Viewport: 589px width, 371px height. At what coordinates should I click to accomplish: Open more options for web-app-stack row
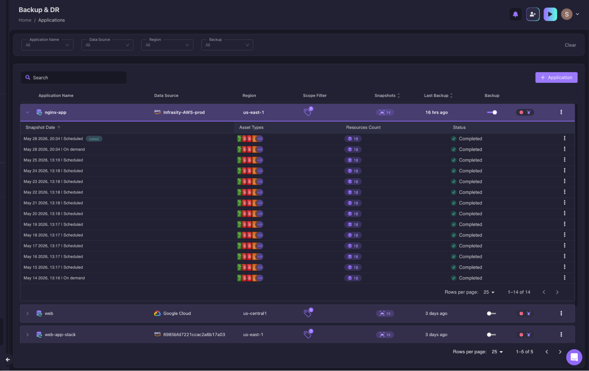[561, 334]
